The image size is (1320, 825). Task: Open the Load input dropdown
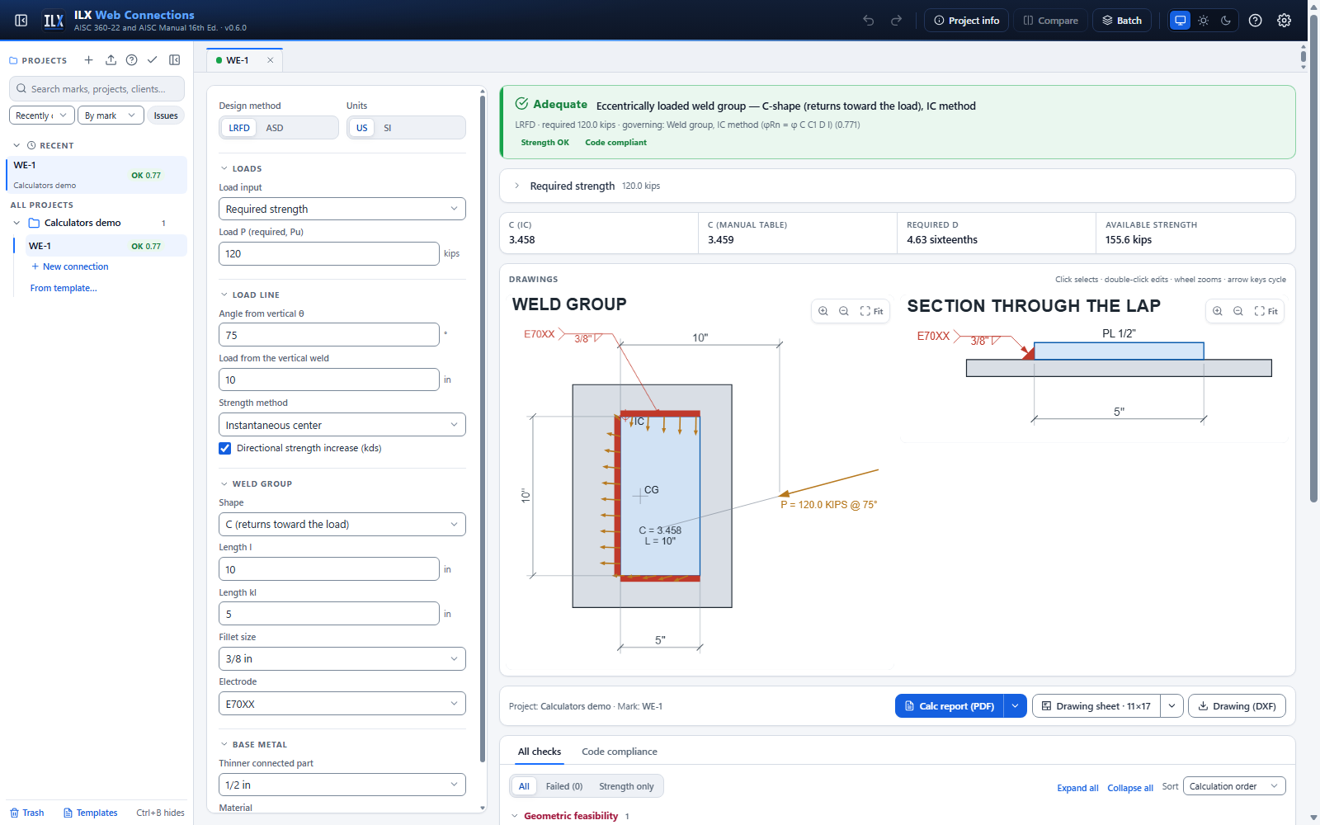[x=342, y=209]
